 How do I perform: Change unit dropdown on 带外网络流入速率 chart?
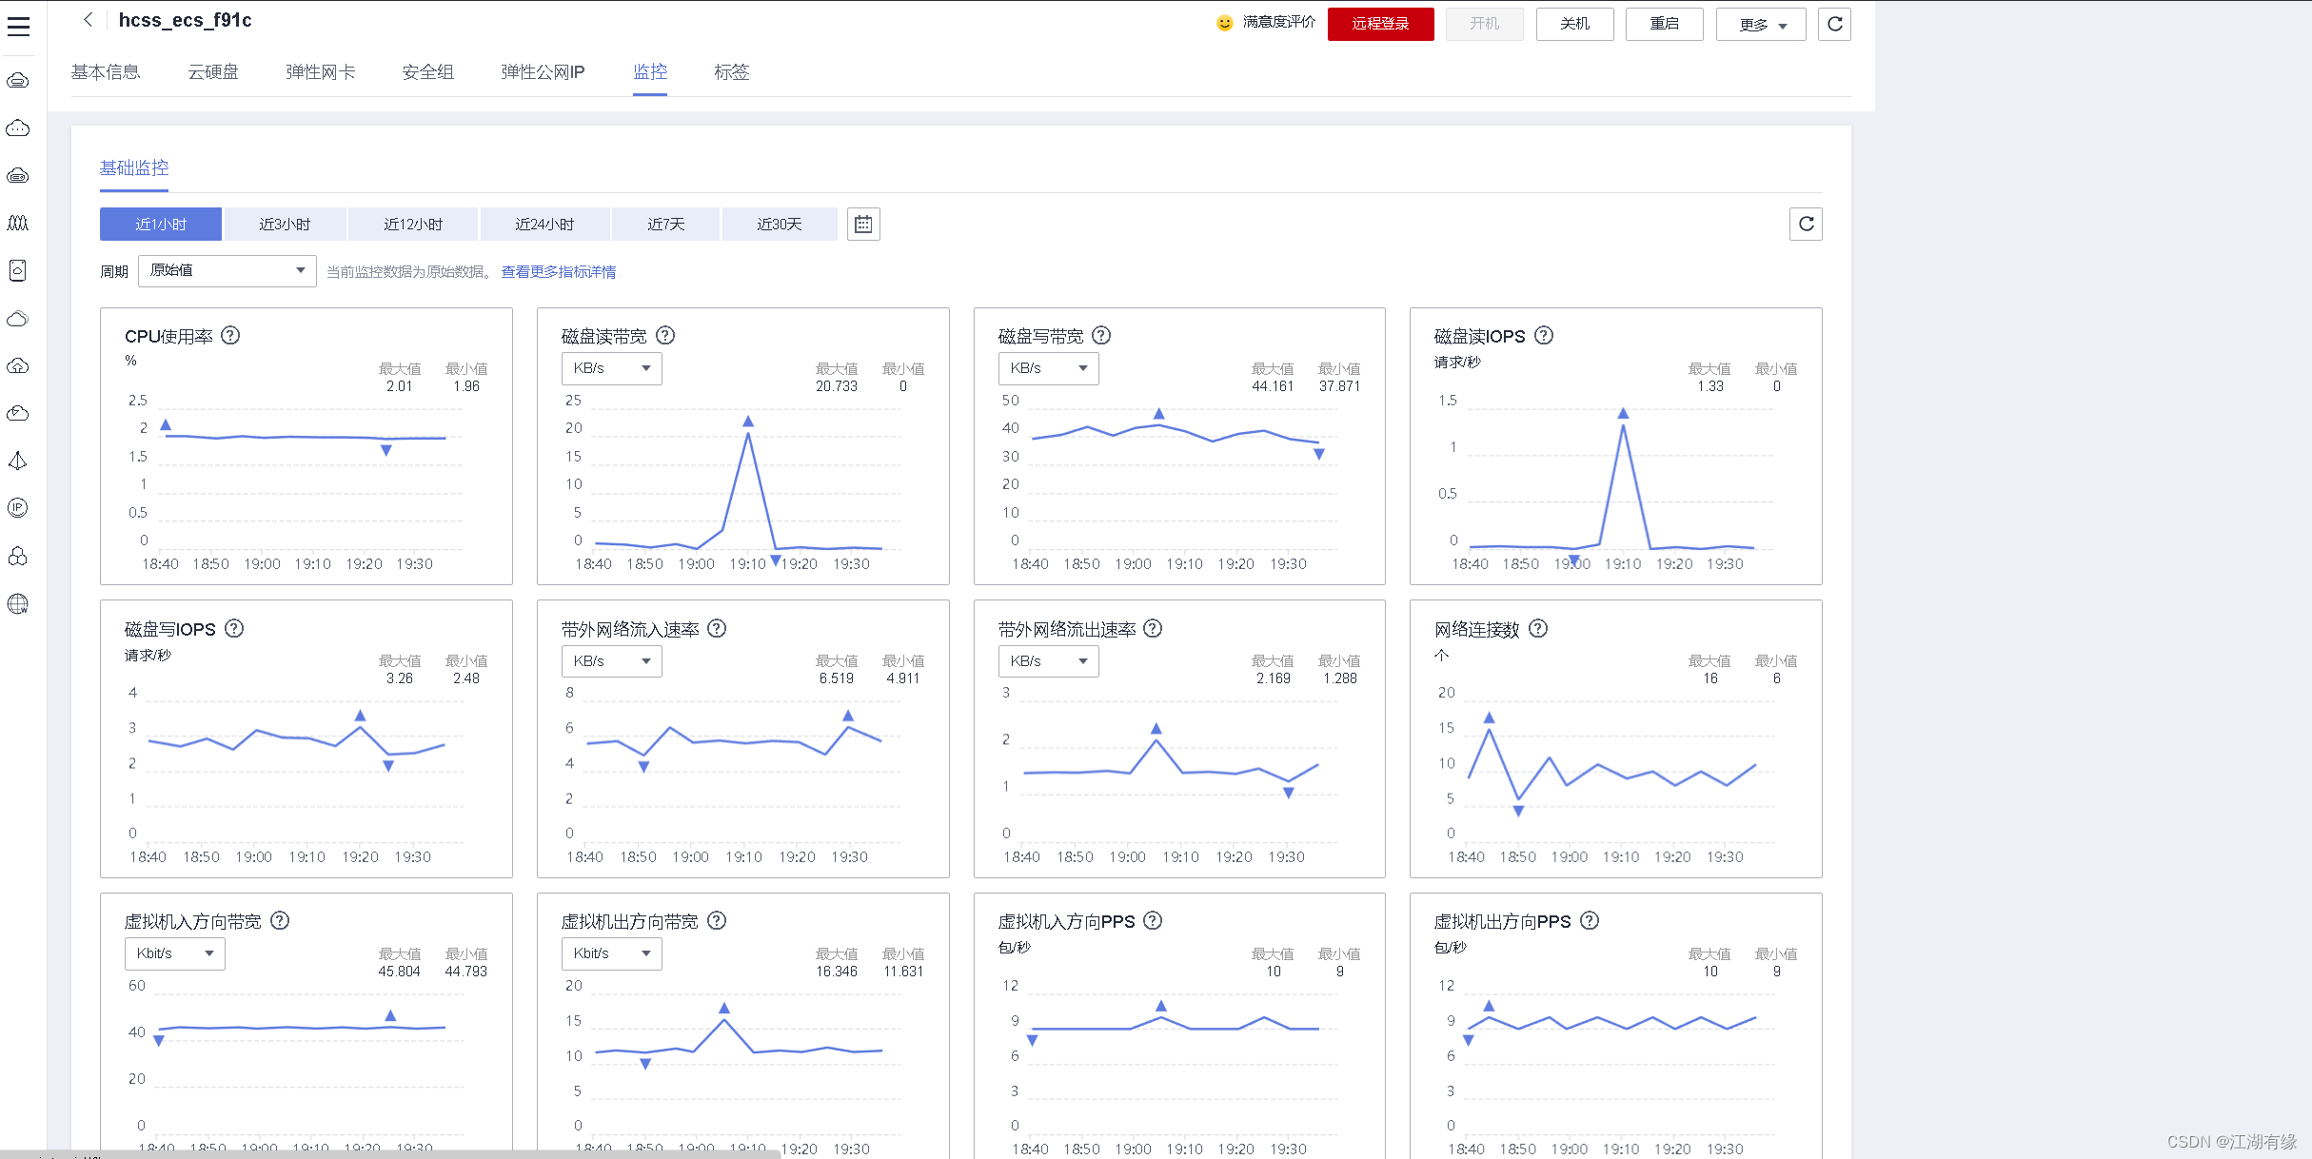[612, 661]
